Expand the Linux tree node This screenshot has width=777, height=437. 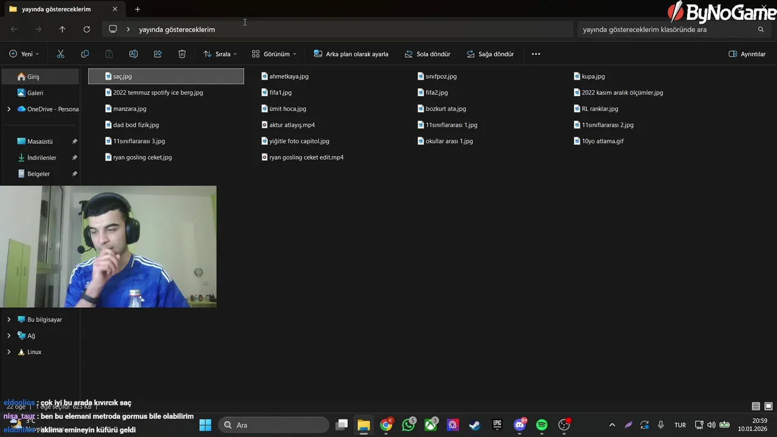tap(8, 352)
